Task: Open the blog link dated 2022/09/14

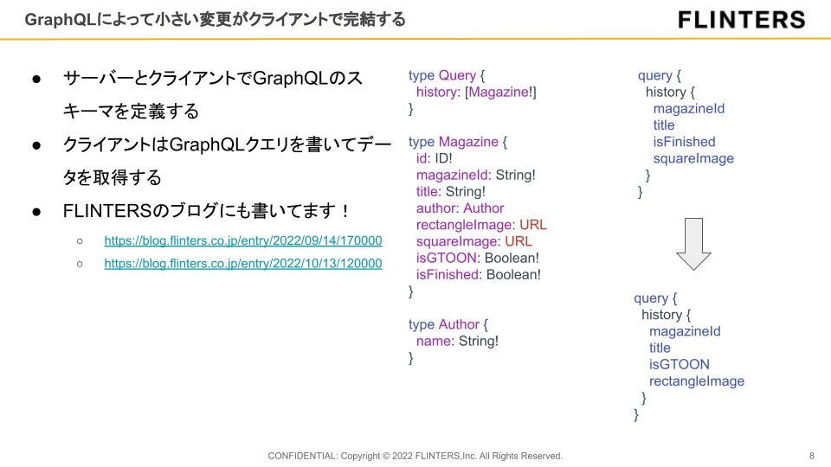Action: [242, 240]
